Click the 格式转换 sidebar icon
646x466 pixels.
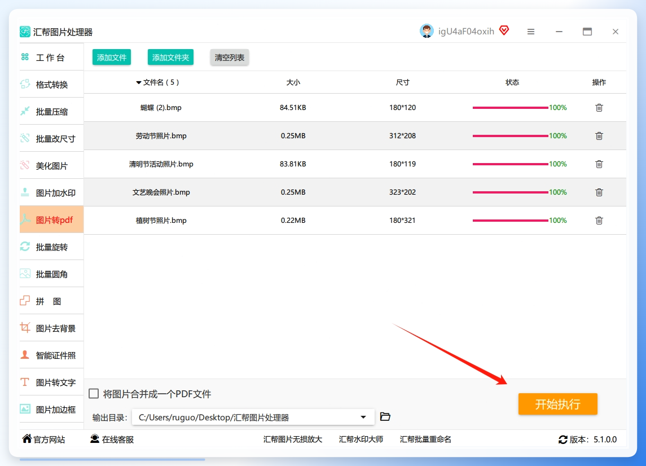pyautogui.click(x=25, y=84)
